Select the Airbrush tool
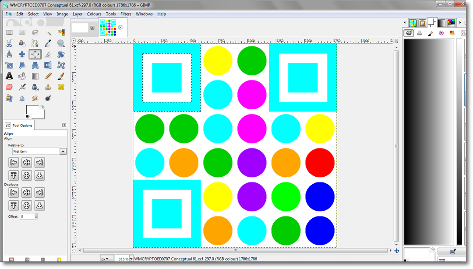The height and width of the screenshot is (269, 473). [22, 87]
